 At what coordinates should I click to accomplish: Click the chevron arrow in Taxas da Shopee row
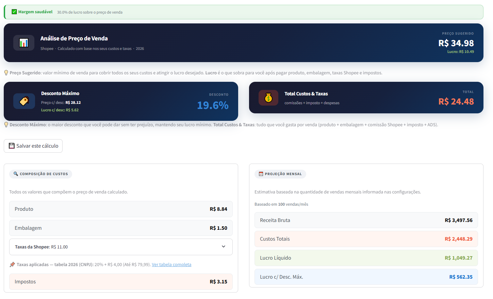click(224, 247)
